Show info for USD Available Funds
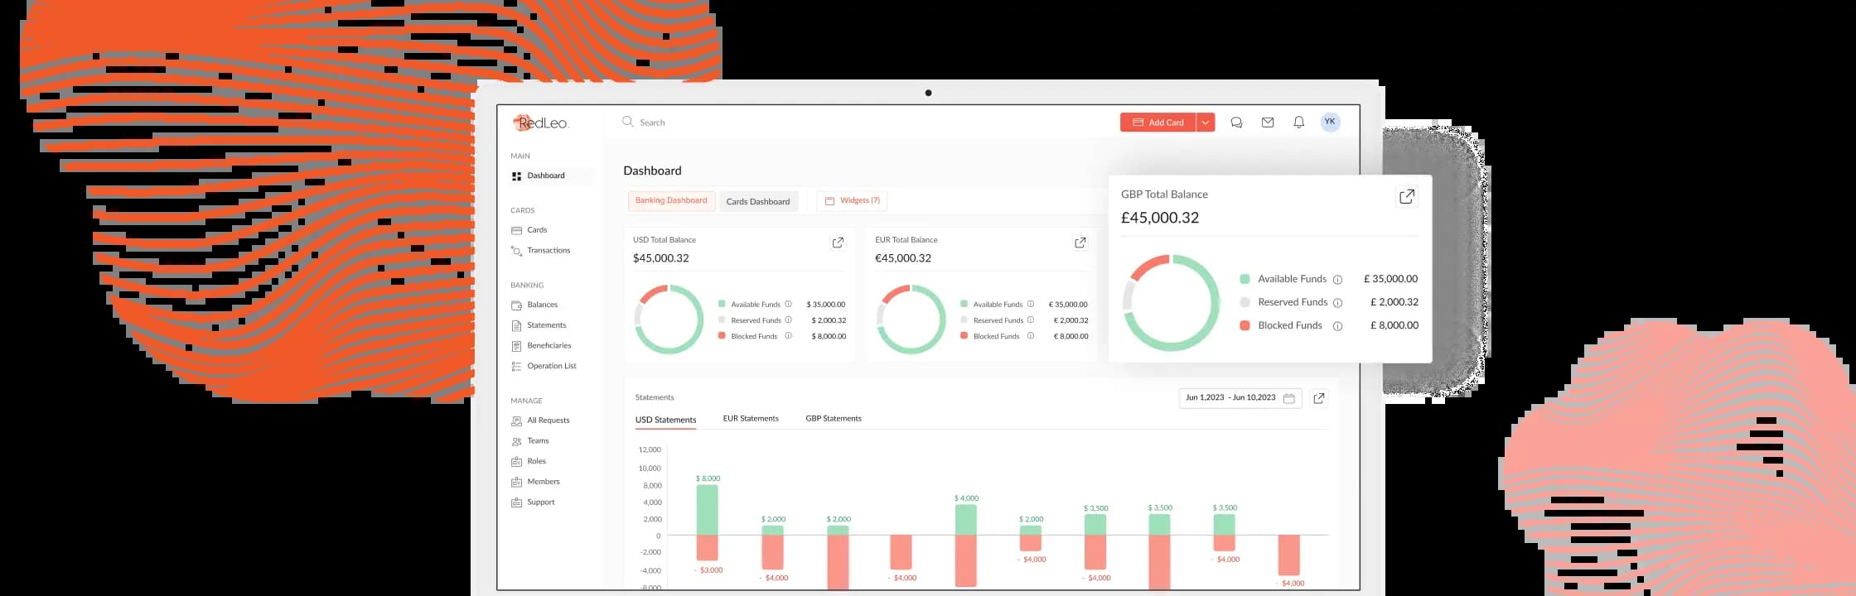 coord(788,304)
